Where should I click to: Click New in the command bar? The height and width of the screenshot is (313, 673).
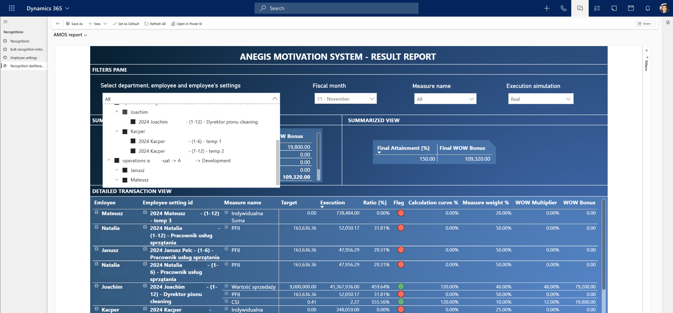click(x=95, y=24)
